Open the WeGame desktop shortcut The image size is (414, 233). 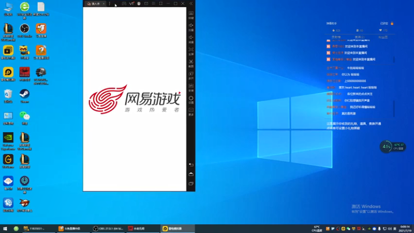click(x=8, y=162)
